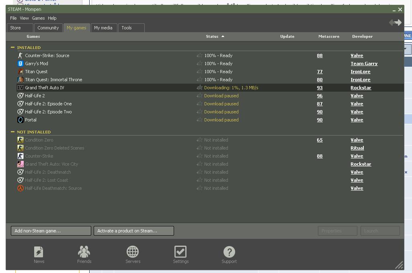This screenshot has height=273, width=412.
Task: Click the Counter-Strike: Source game icon
Action: click(20, 55)
